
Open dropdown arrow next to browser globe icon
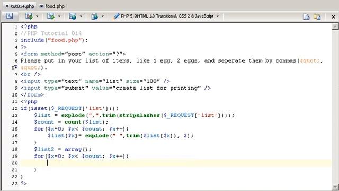point(81,16)
